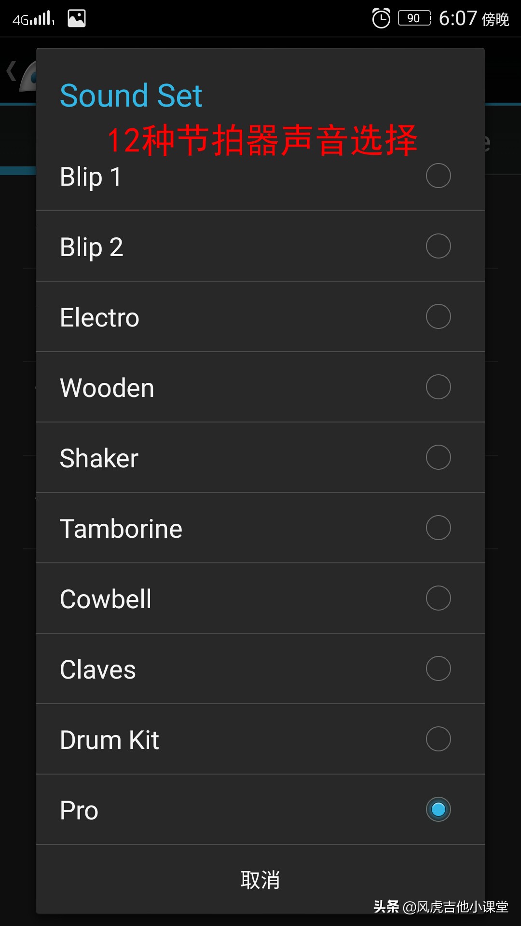Select the Blip 1 radio button
The width and height of the screenshot is (521, 926).
click(x=438, y=176)
